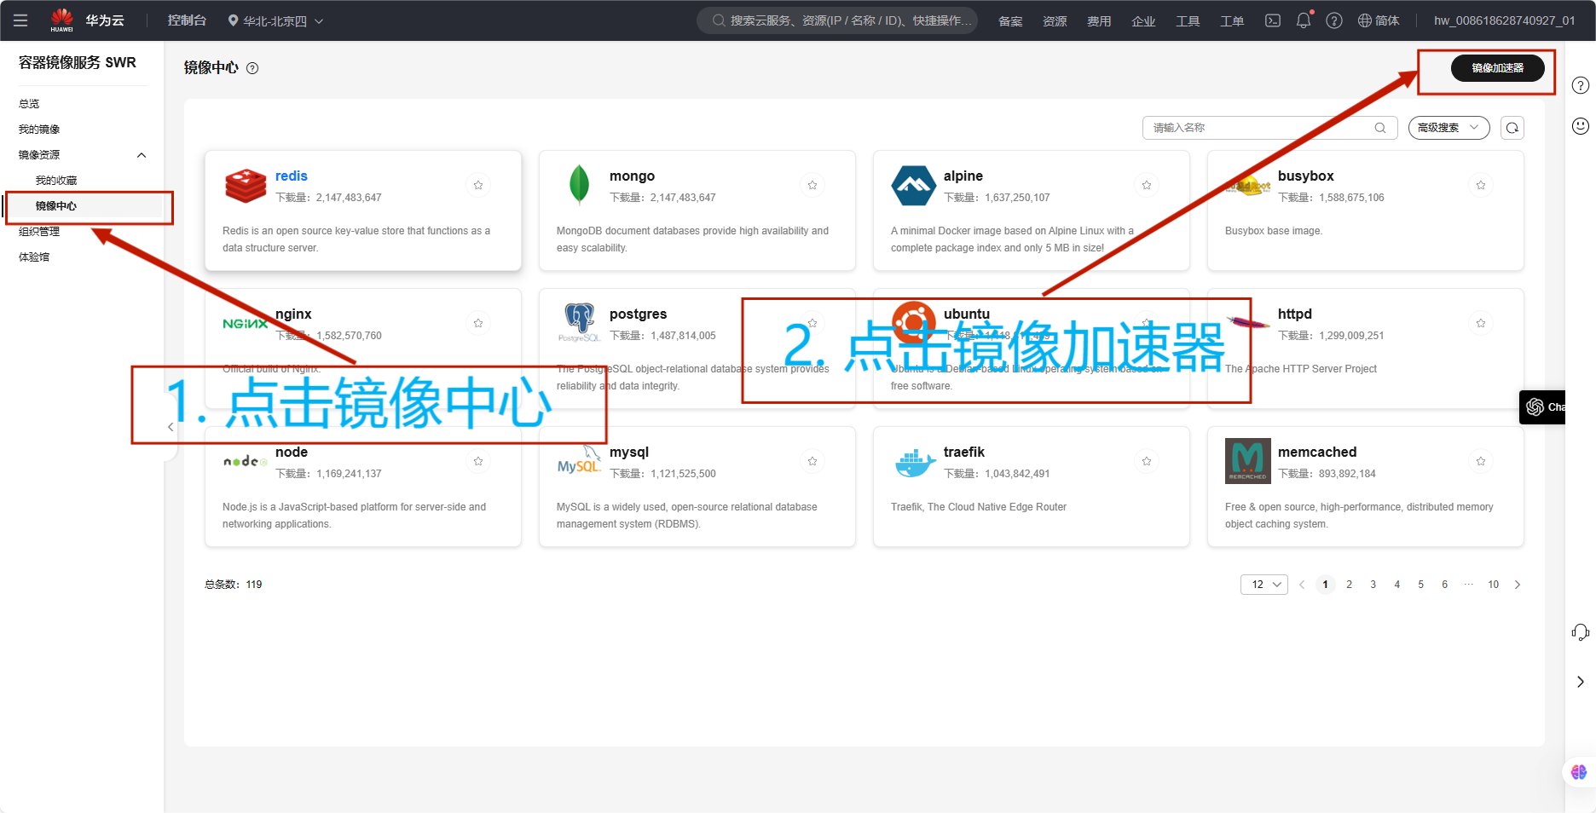Toggle favorite star on memcached
Screen dimensions: 1596x813
click(x=1481, y=461)
